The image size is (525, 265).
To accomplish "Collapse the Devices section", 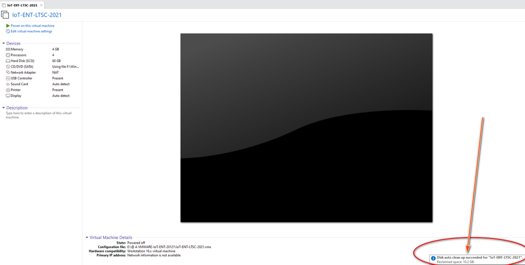I will click(4, 43).
